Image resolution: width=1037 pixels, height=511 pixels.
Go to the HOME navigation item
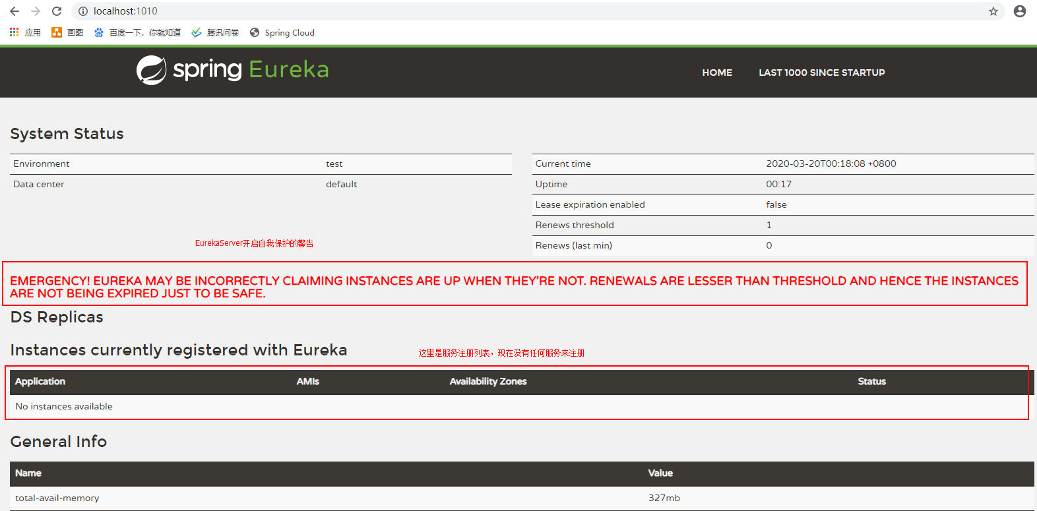[x=717, y=73]
